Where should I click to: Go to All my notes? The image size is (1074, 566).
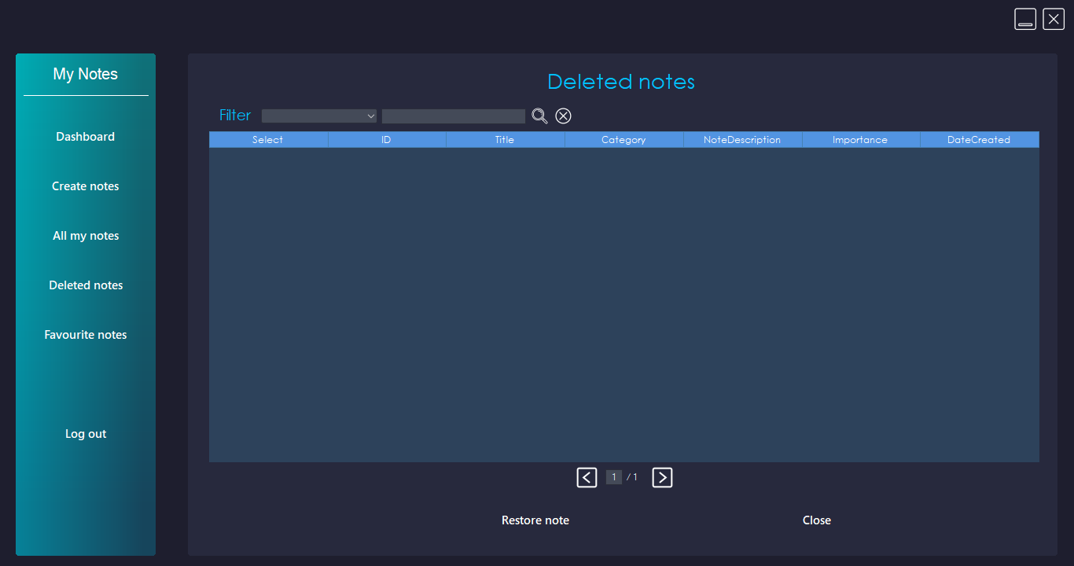[x=86, y=236]
